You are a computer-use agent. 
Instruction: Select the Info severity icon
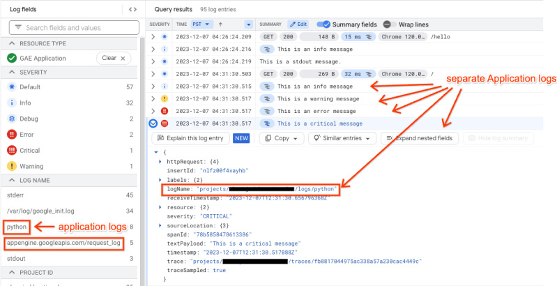12,103
